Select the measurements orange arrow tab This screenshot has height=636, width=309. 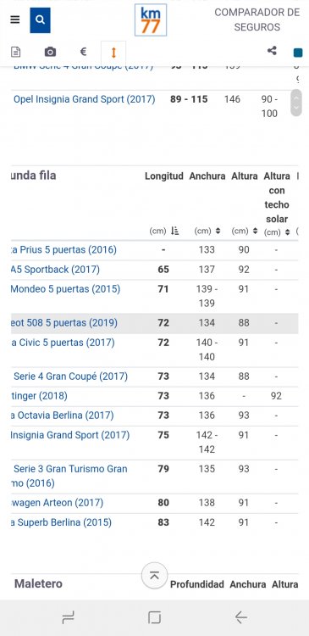point(113,53)
